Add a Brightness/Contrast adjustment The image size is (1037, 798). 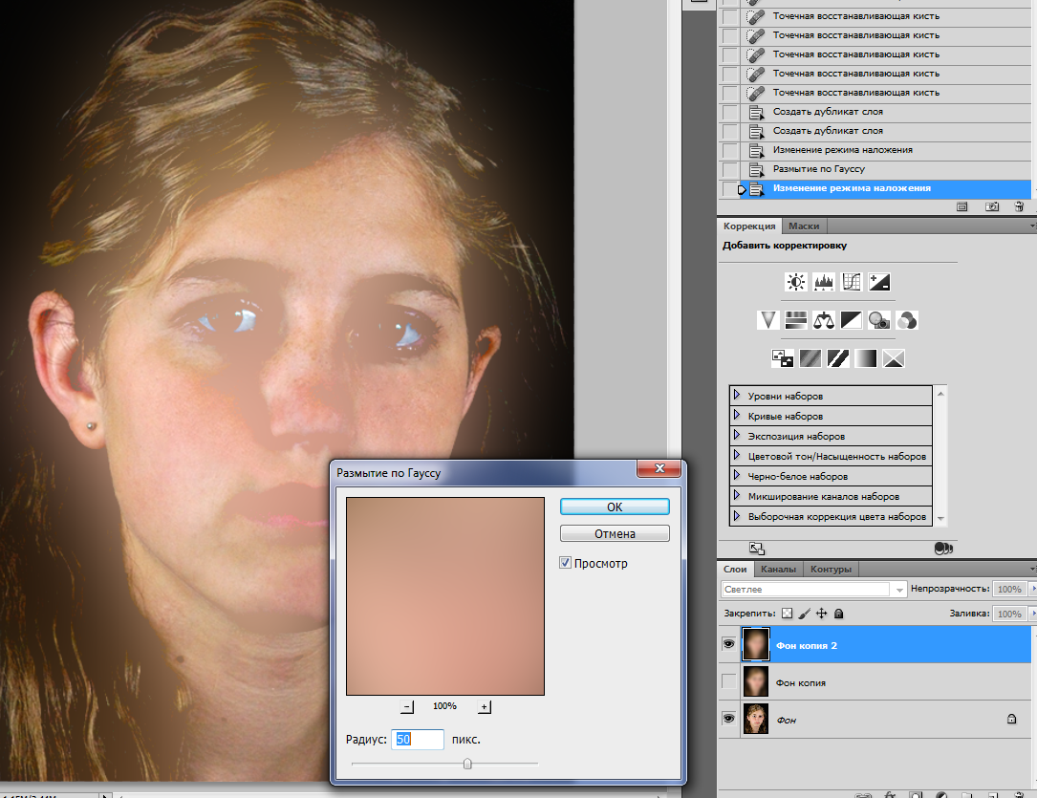coord(795,282)
